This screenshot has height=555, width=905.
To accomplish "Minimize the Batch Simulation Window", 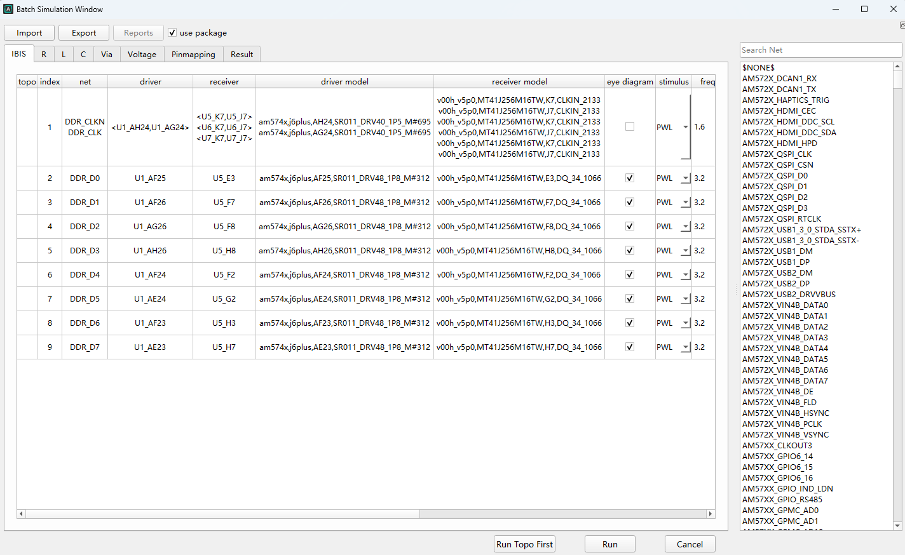I will tap(836, 9).
